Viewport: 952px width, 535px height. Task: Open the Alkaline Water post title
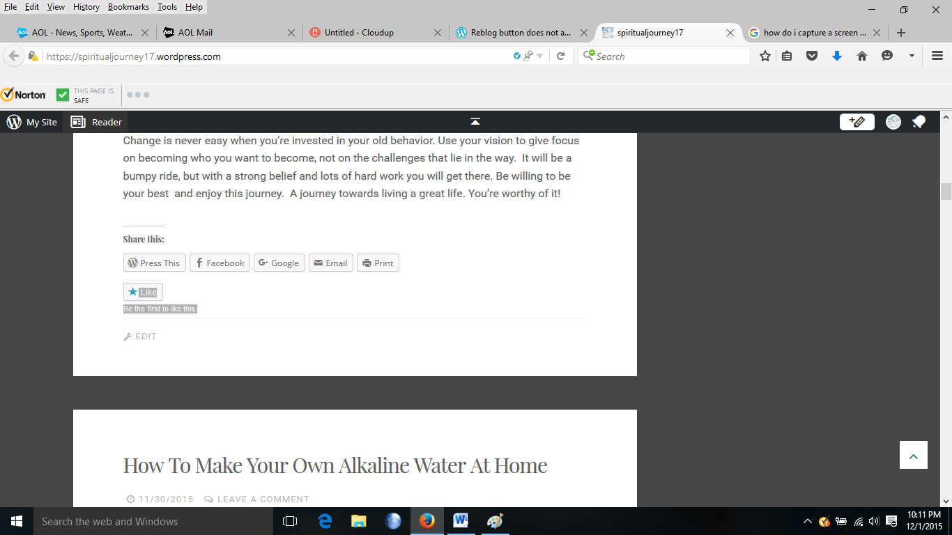[335, 465]
